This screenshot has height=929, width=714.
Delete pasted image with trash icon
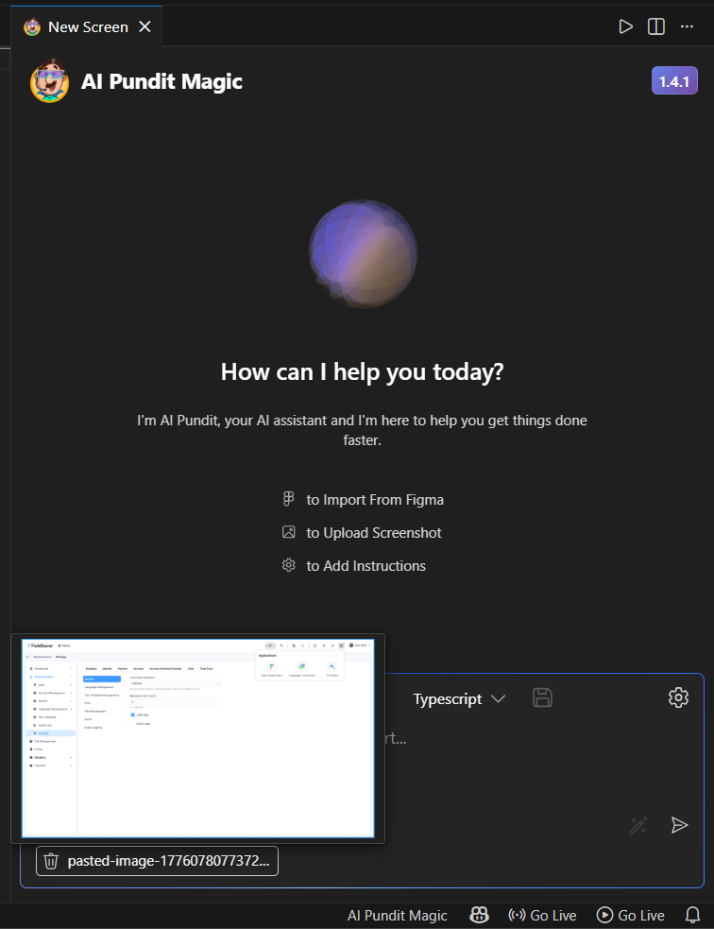pyautogui.click(x=51, y=861)
